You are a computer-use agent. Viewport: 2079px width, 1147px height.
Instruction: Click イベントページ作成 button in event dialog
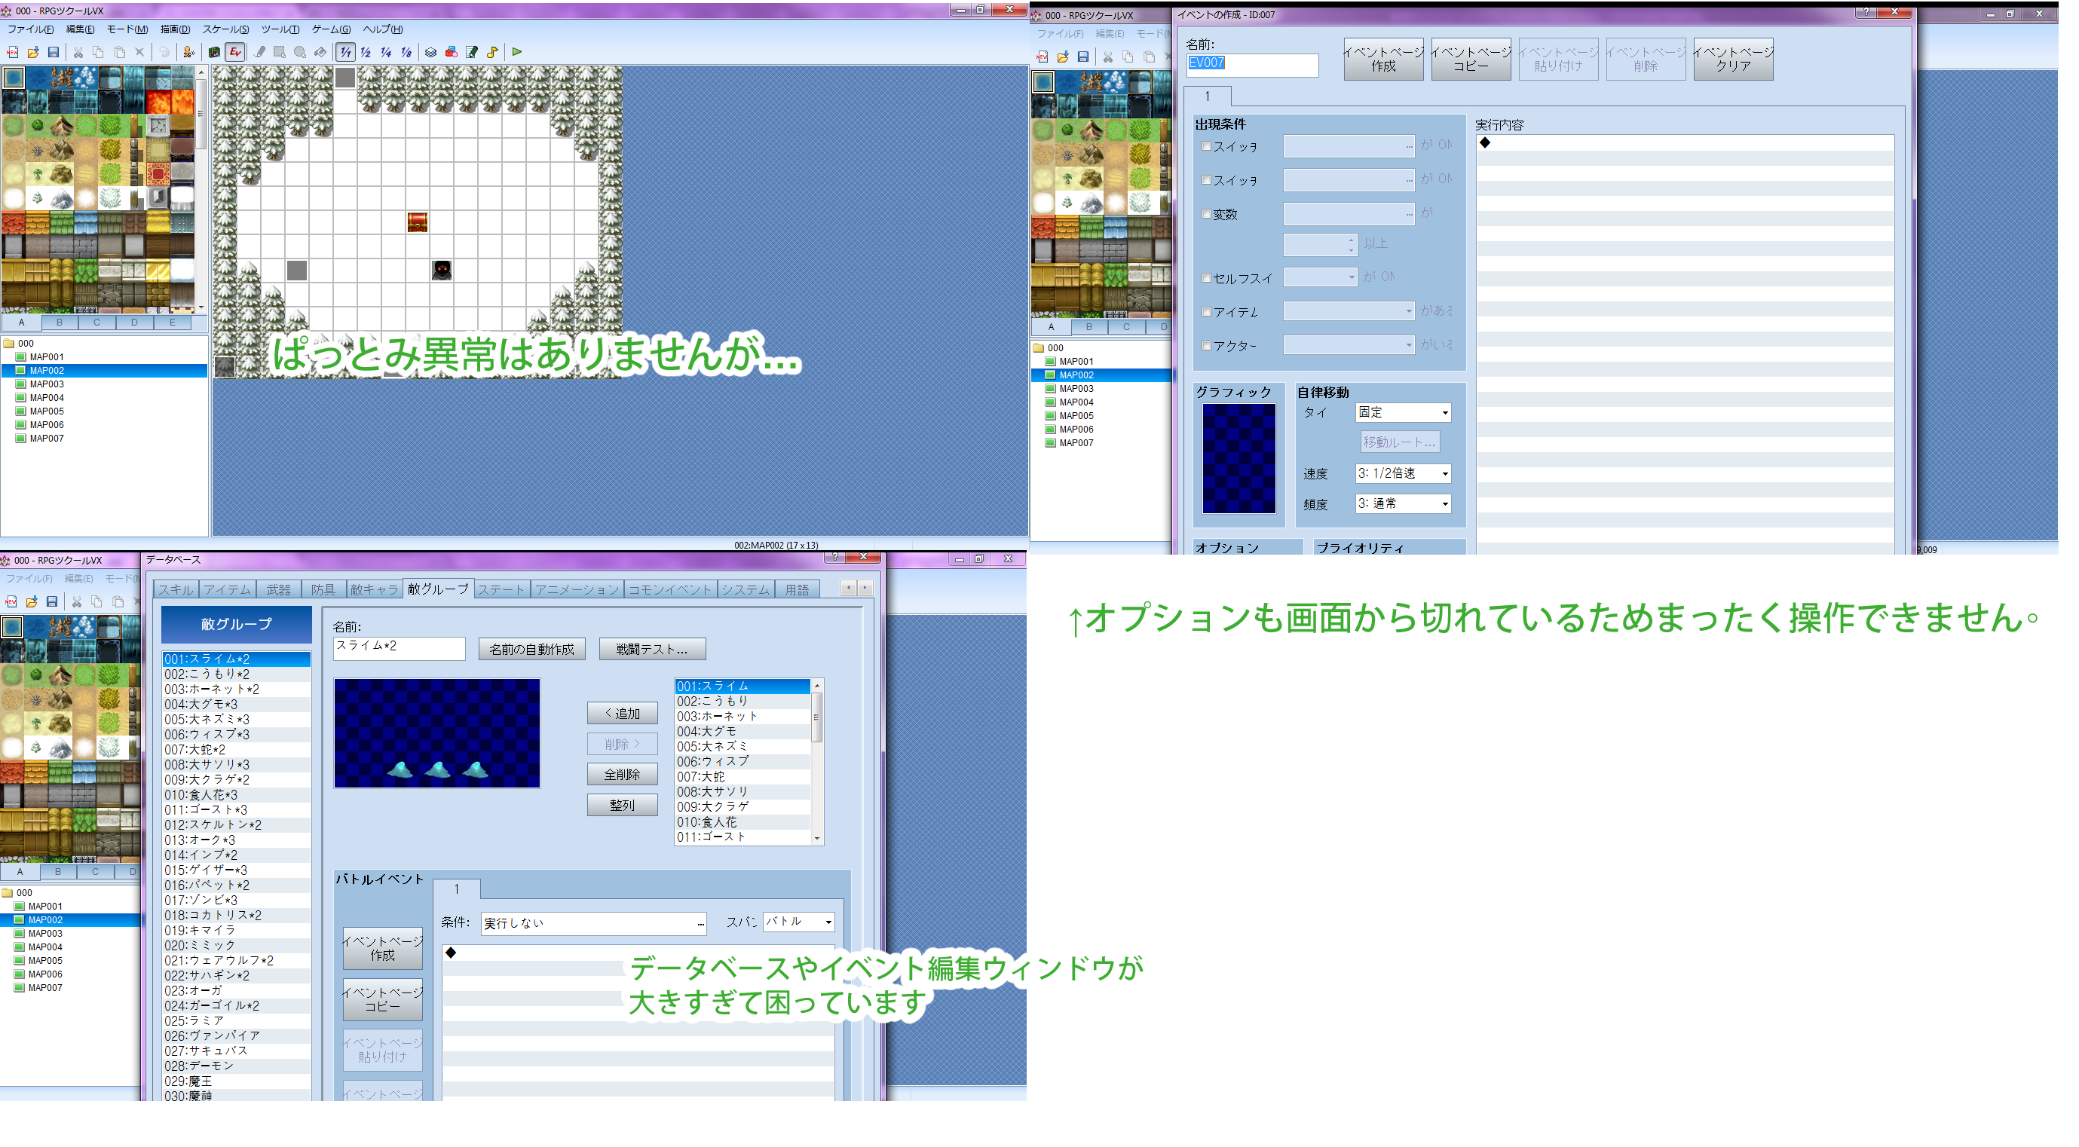(1383, 59)
